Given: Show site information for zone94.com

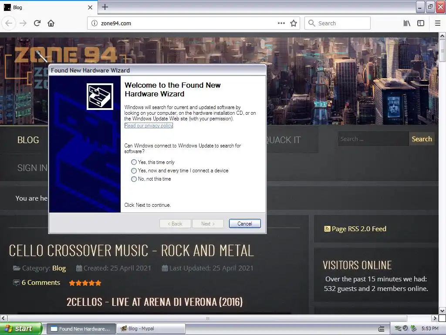Looking at the screenshot, I should point(95,24).
